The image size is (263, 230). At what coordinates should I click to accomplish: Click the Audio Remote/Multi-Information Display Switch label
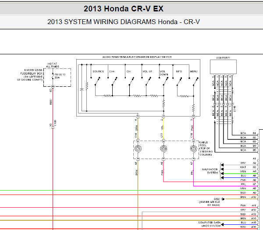(x=137, y=57)
